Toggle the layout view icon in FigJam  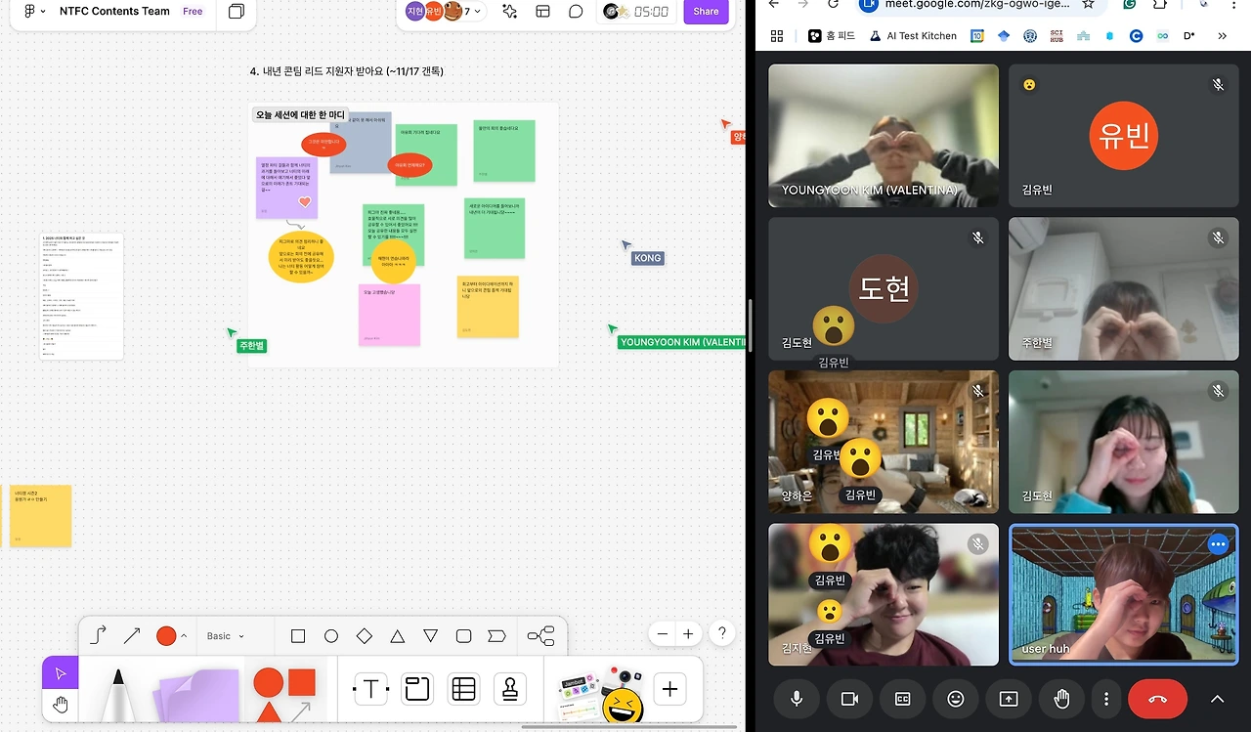pyautogui.click(x=542, y=12)
